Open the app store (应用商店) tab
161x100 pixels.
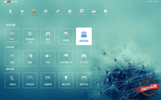pyautogui.click(x=70, y=12)
